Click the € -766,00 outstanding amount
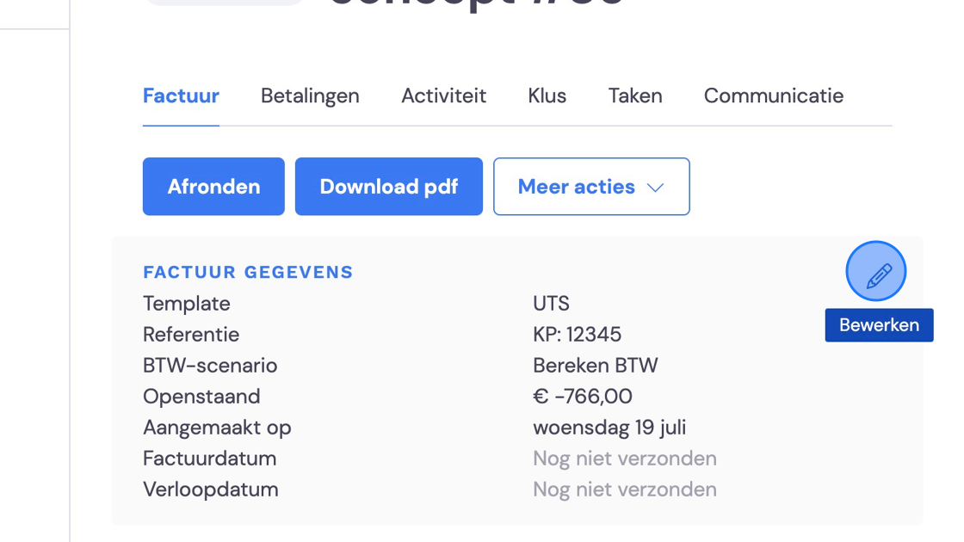 (x=582, y=397)
